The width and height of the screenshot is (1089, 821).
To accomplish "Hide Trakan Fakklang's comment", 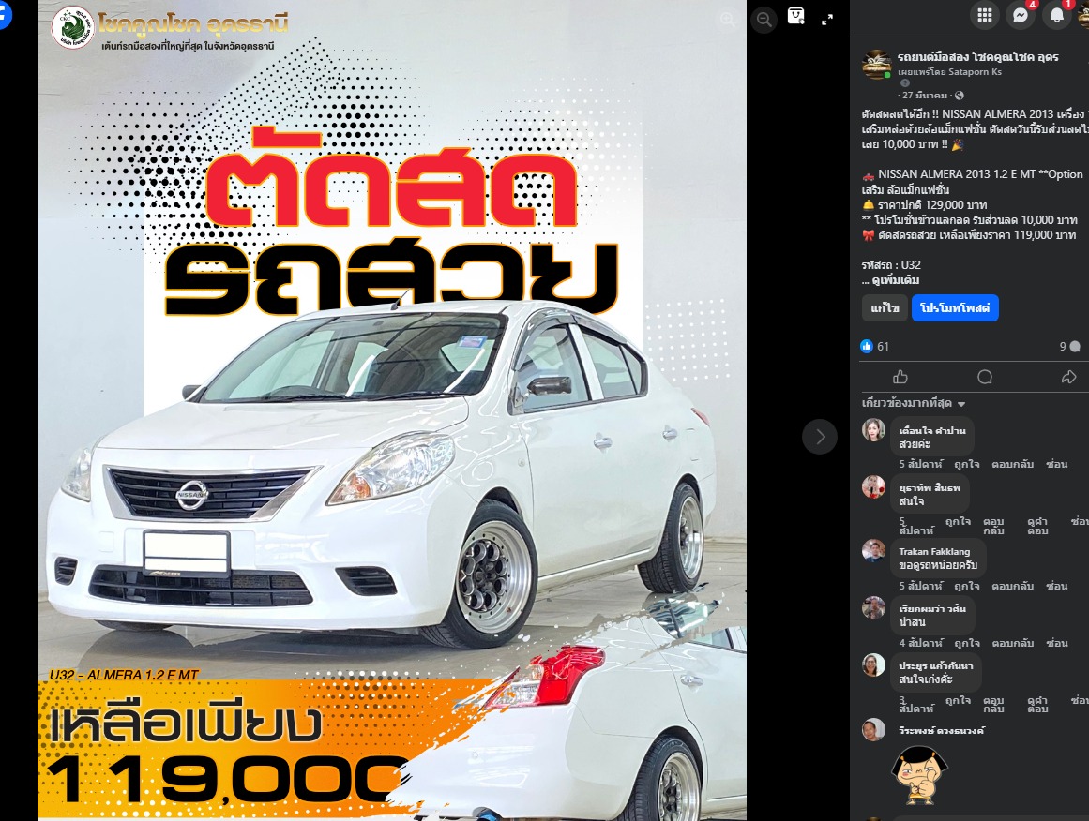I will [x=1056, y=587].
